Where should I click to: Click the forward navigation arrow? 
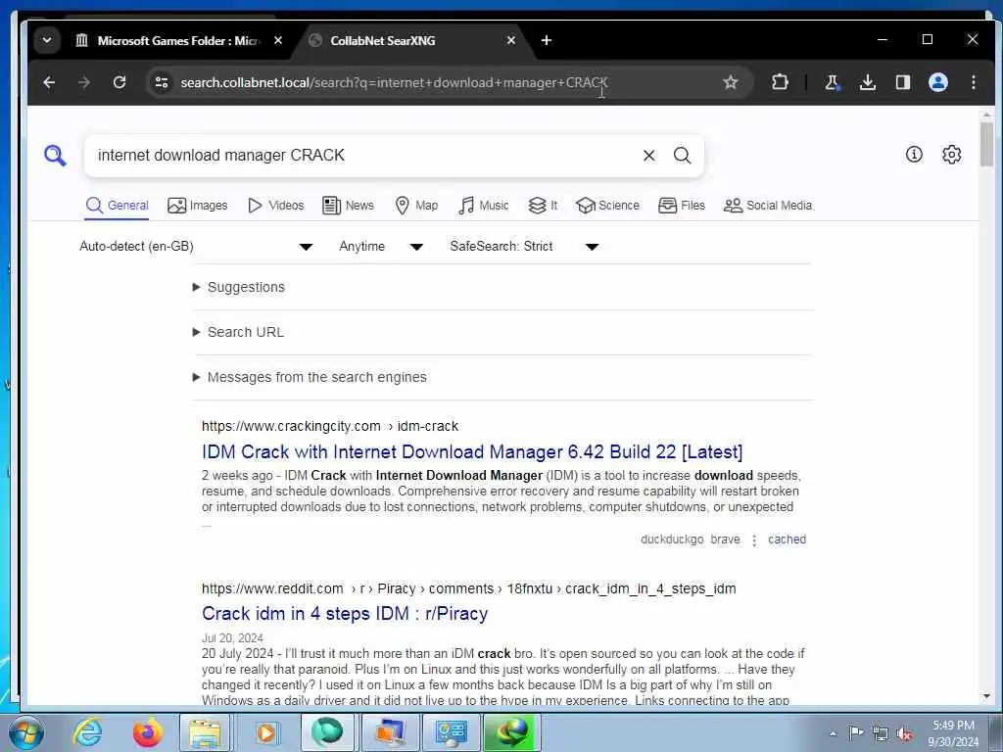pyautogui.click(x=84, y=82)
